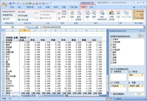Screen dimensions: 147x101
Task: Open print preview from Quick Access toolbar
Action: [x=33, y=3]
